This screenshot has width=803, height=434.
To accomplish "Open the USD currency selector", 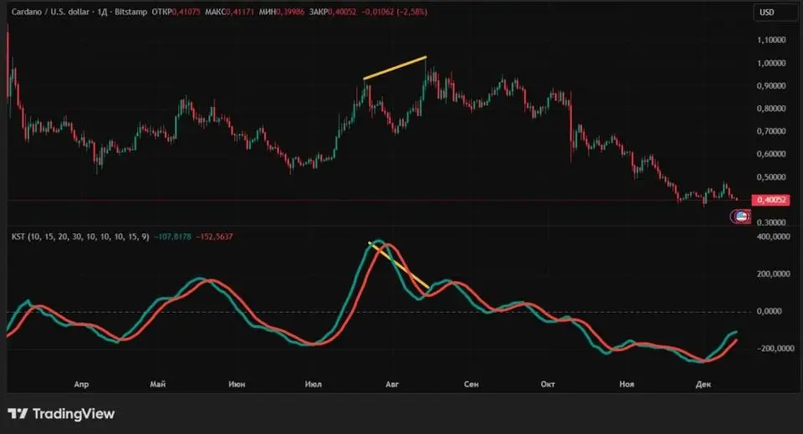I will click(x=767, y=12).
